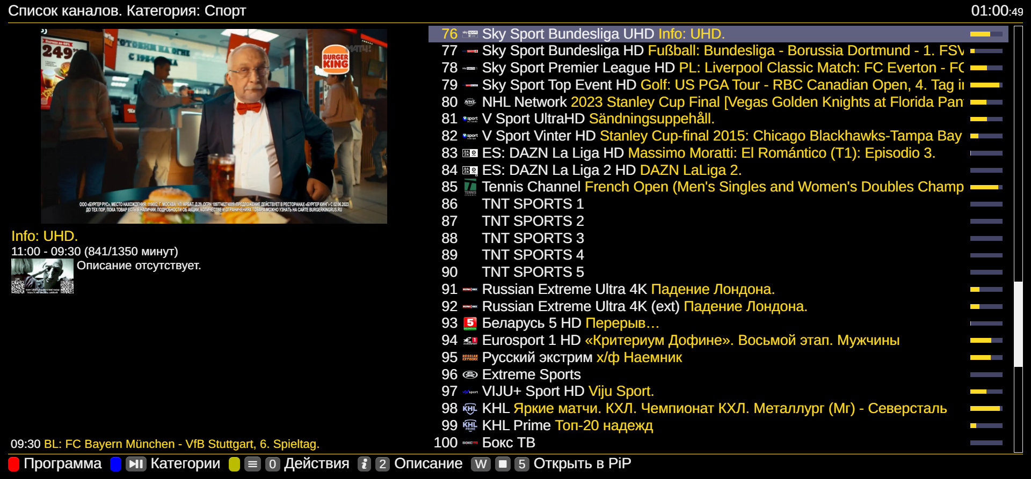Image resolution: width=1031 pixels, height=479 pixels.
Task: Click progress bar of Sky Sport Top Event HD
Action: pyautogui.click(x=986, y=85)
